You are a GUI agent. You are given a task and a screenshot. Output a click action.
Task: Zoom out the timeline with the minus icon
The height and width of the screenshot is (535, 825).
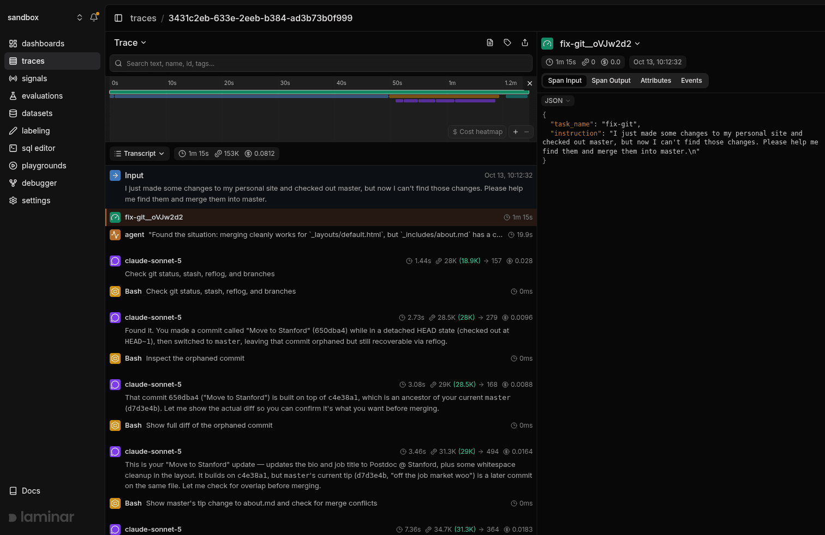[527, 132]
